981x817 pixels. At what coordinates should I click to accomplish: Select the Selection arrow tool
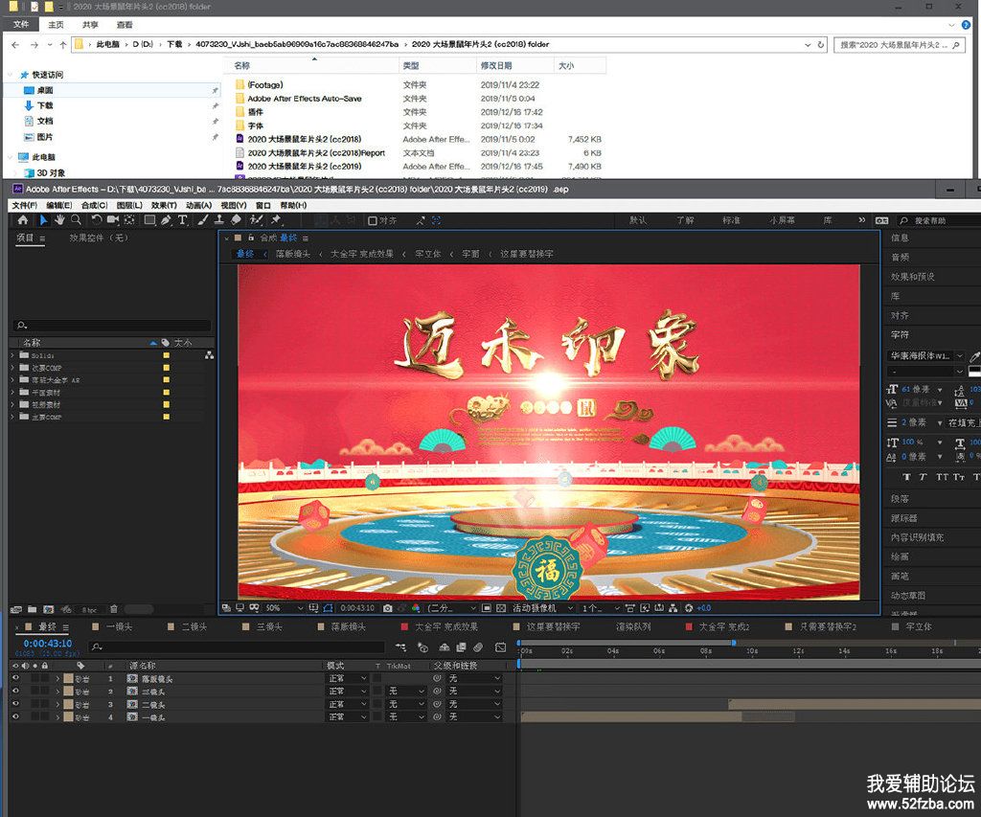click(42, 219)
